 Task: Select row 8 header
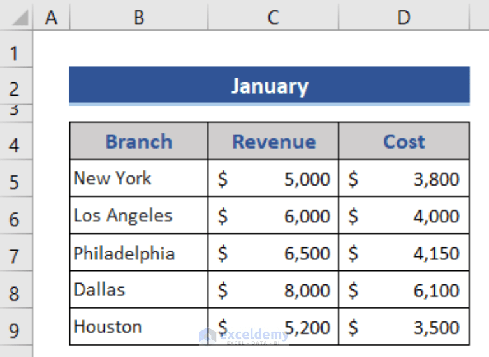(16, 289)
